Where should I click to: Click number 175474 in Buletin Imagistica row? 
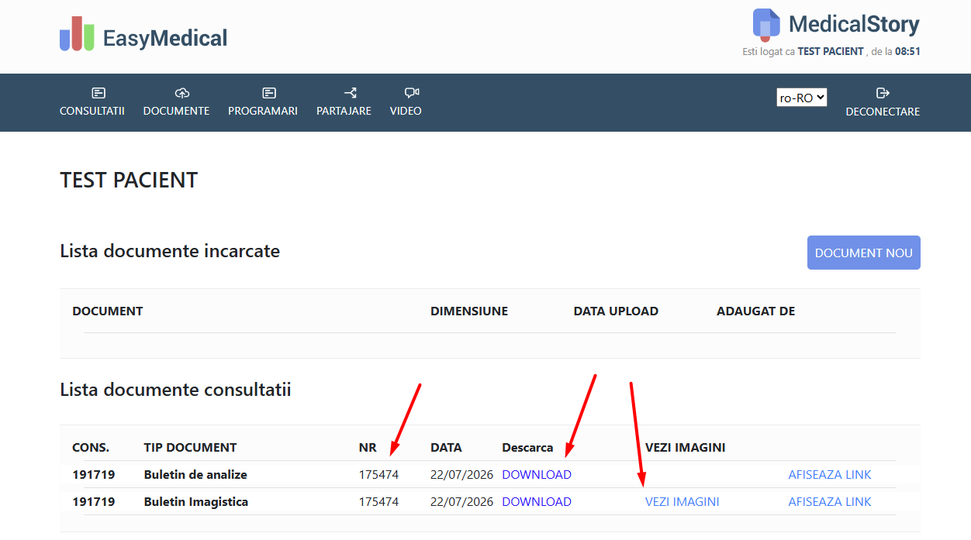pyautogui.click(x=378, y=502)
